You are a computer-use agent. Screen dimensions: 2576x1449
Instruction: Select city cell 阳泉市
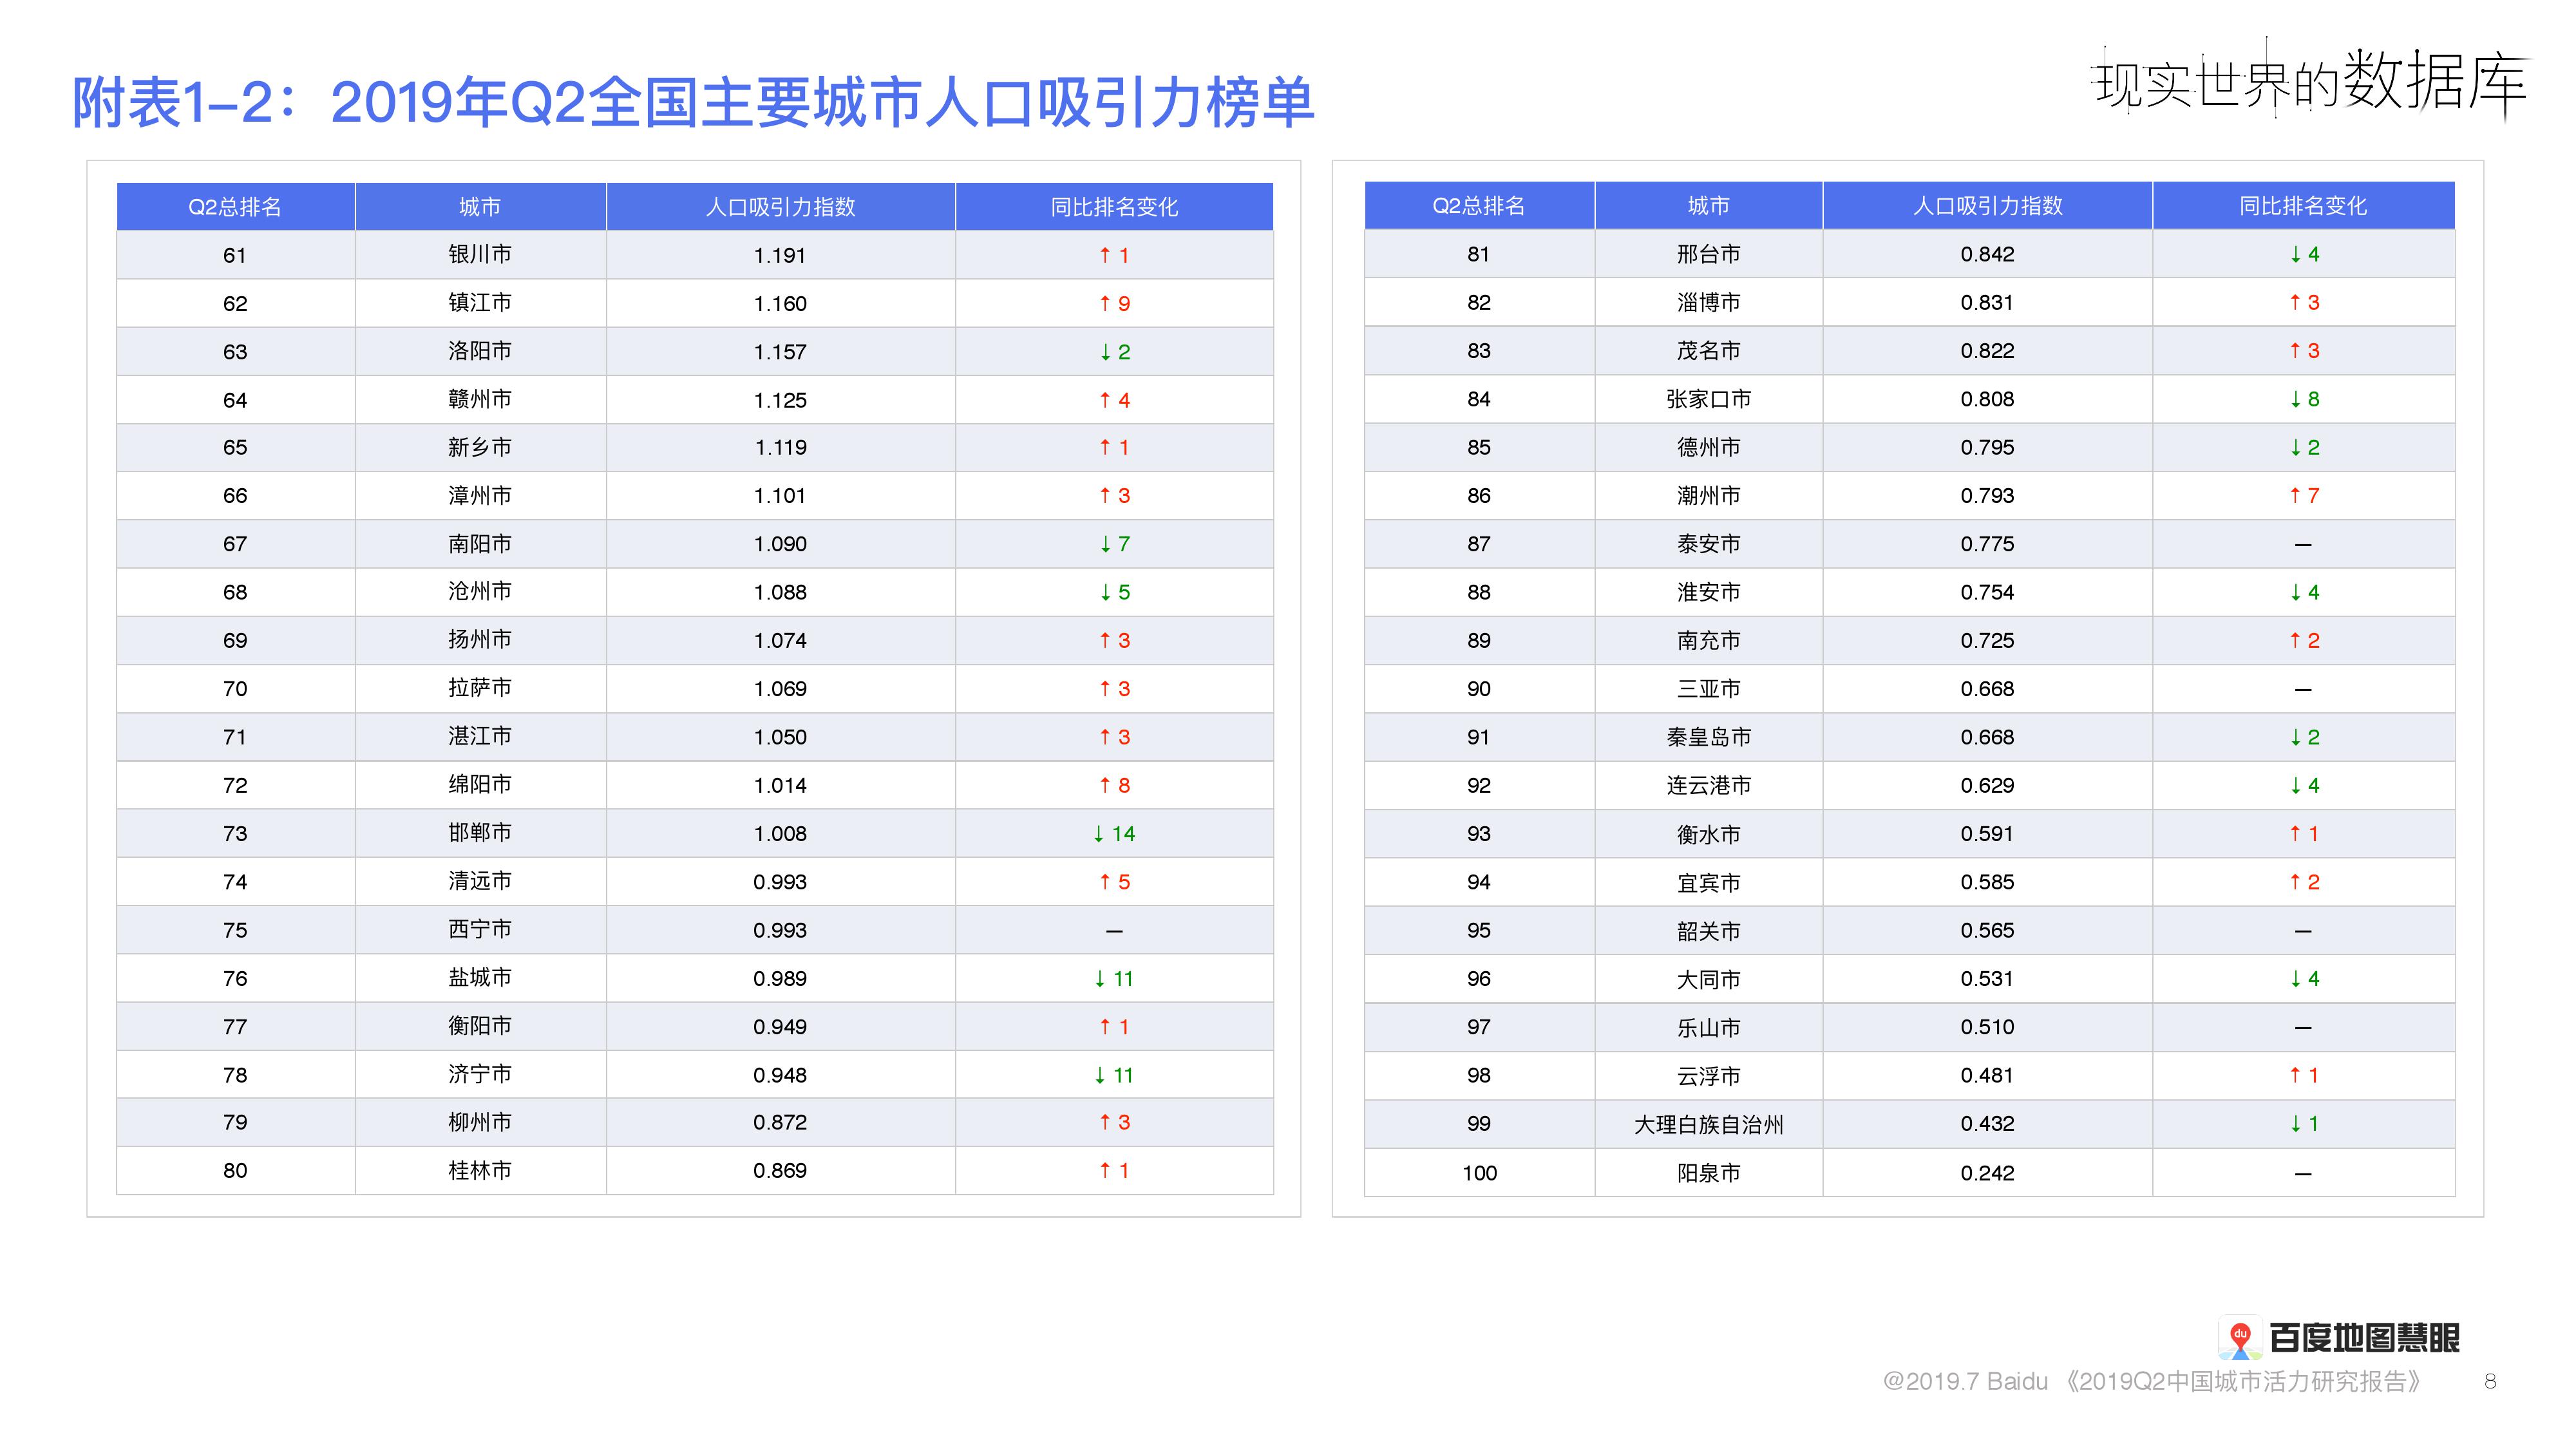click(x=1708, y=1172)
